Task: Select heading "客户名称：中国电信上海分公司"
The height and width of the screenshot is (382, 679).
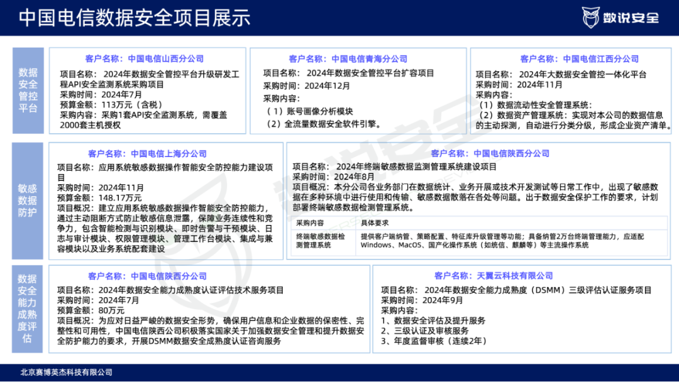Action: click(x=147, y=153)
